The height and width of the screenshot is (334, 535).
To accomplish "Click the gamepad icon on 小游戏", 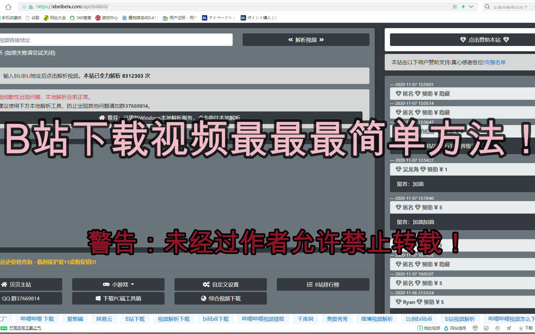I will click(106, 284).
